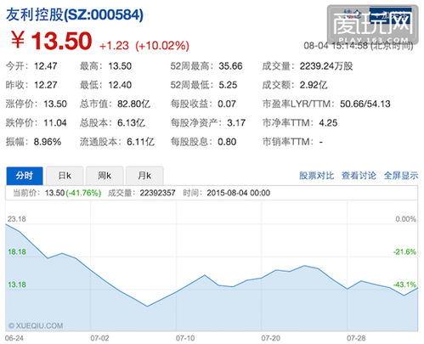424x344 pixels.
Task: Select the 07-28 date marker on axis
Action: coord(356,338)
